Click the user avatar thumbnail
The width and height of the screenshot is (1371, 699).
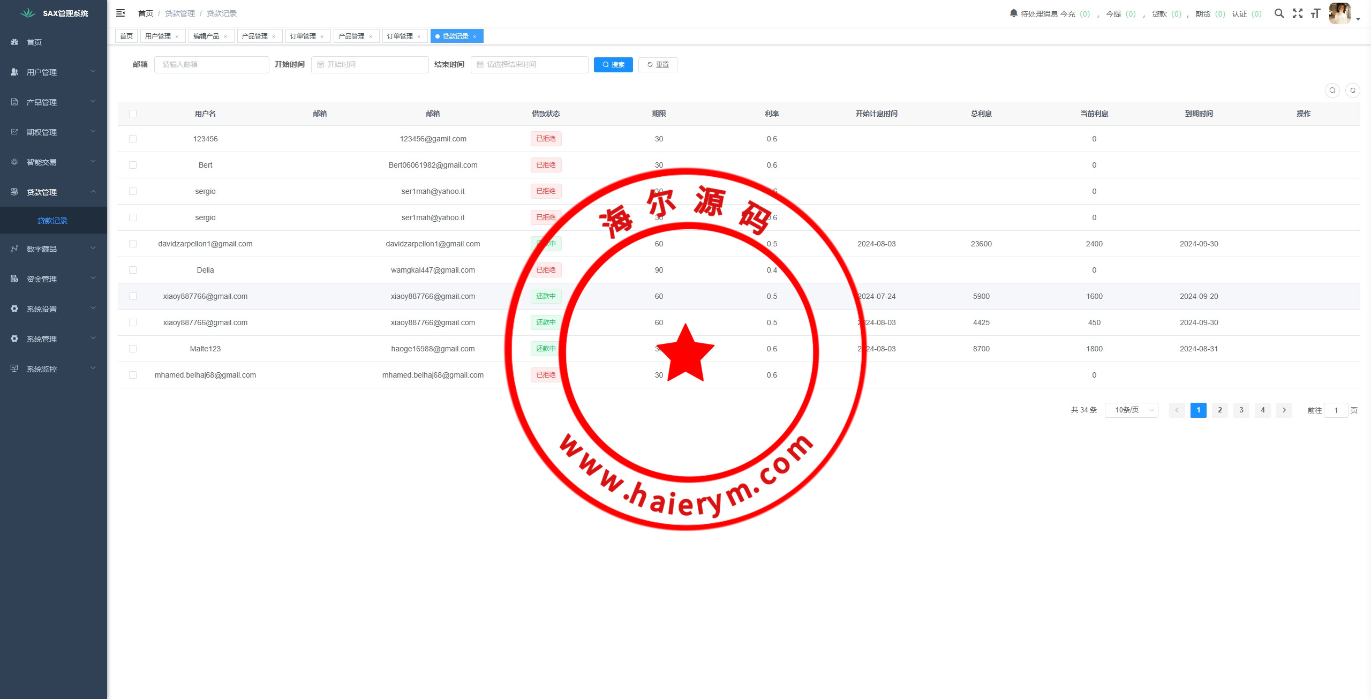[1339, 13]
